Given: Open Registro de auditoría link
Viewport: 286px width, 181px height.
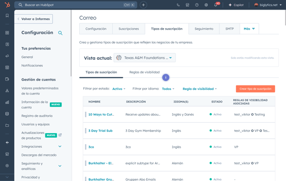Looking at the screenshot, I should tap(37, 116).
